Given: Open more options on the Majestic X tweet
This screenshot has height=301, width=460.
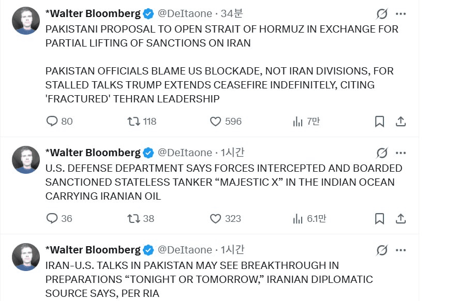Looking at the screenshot, I should (x=400, y=153).
